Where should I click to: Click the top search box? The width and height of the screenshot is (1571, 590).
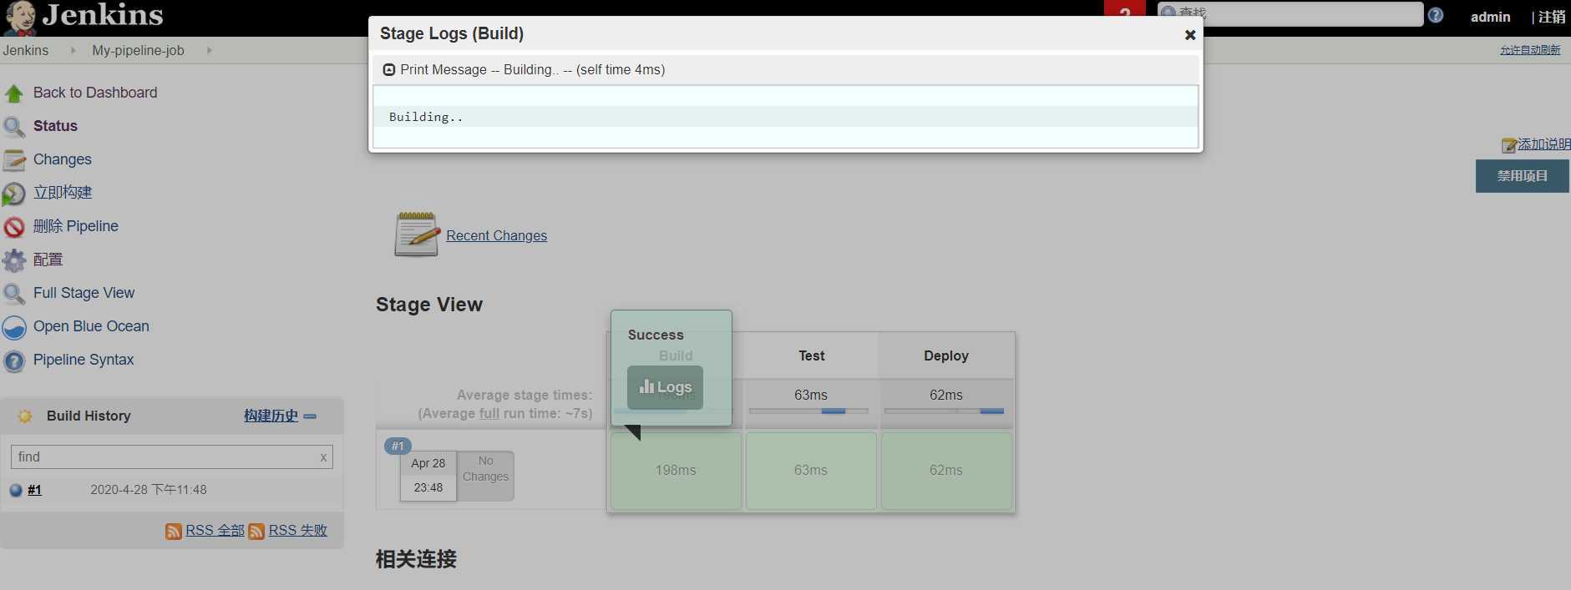click(1290, 13)
